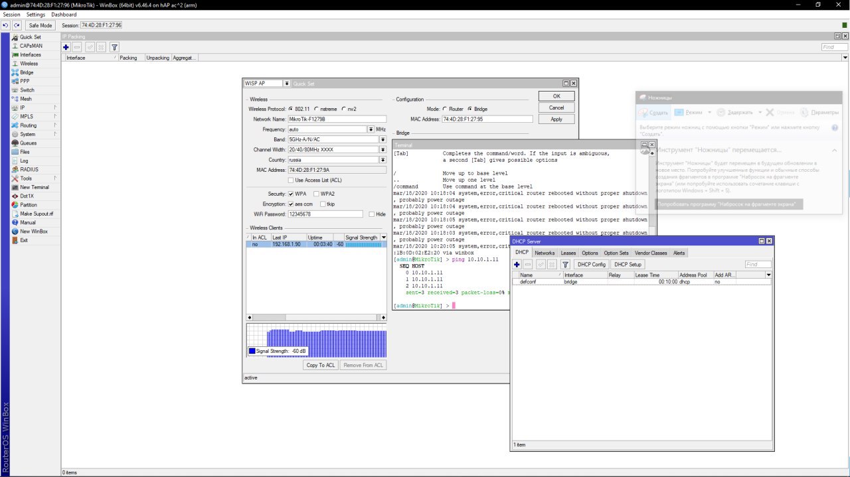850x477 pixels.
Task: Open Files in the sidebar
Action: pos(25,152)
